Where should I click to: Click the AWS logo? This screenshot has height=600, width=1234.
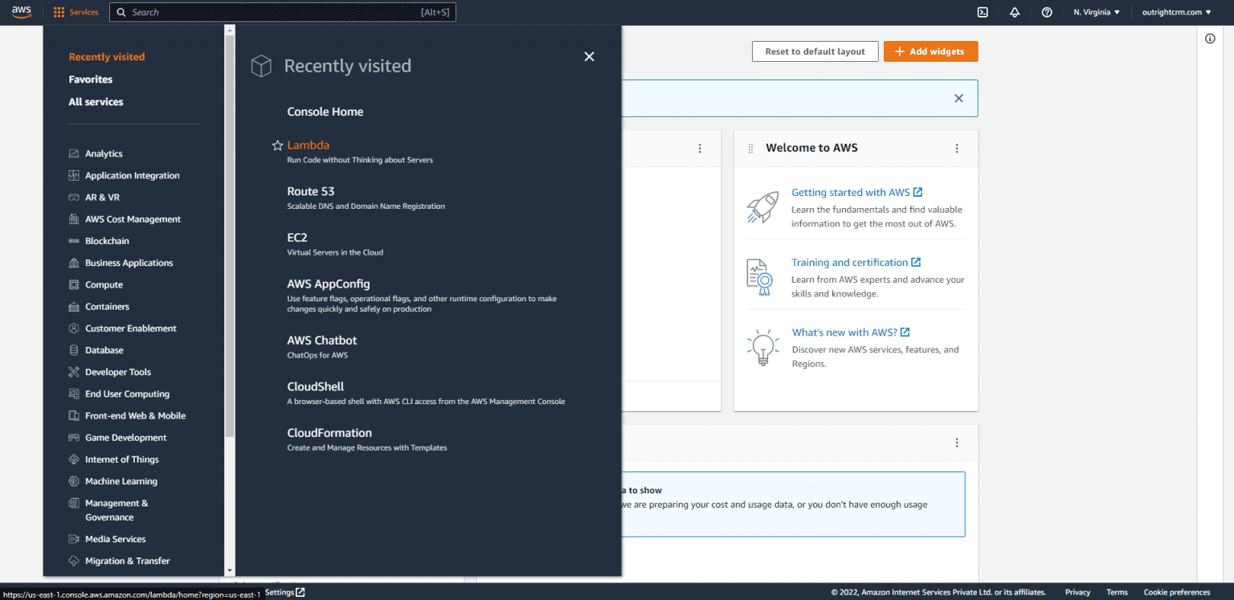[22, 12]
